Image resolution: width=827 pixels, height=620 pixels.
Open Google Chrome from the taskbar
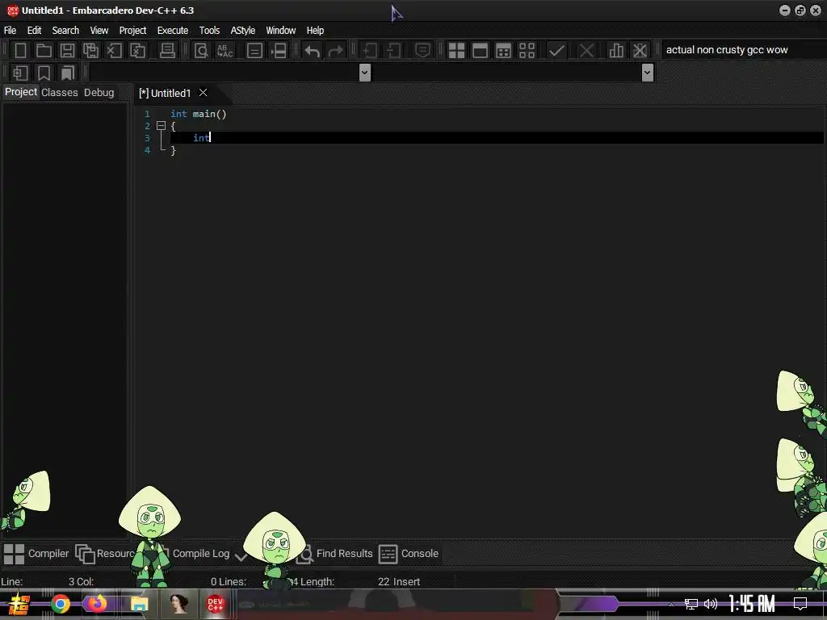(x=60, y=604)
